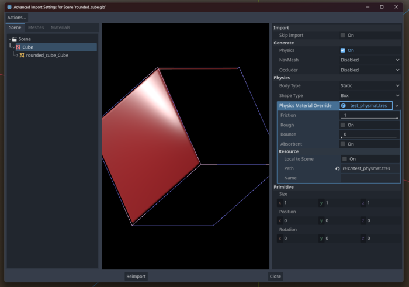Screen dimensions: 409x287
Task: Click the Godot logo in title bar
Action: point(9,7)
